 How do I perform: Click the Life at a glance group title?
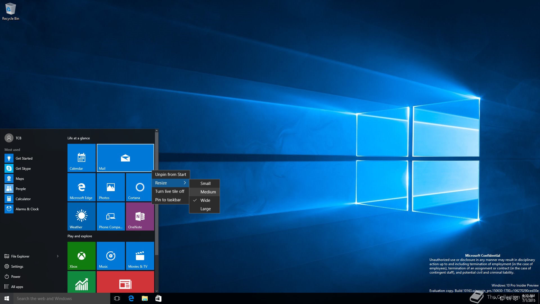[78, 138]
